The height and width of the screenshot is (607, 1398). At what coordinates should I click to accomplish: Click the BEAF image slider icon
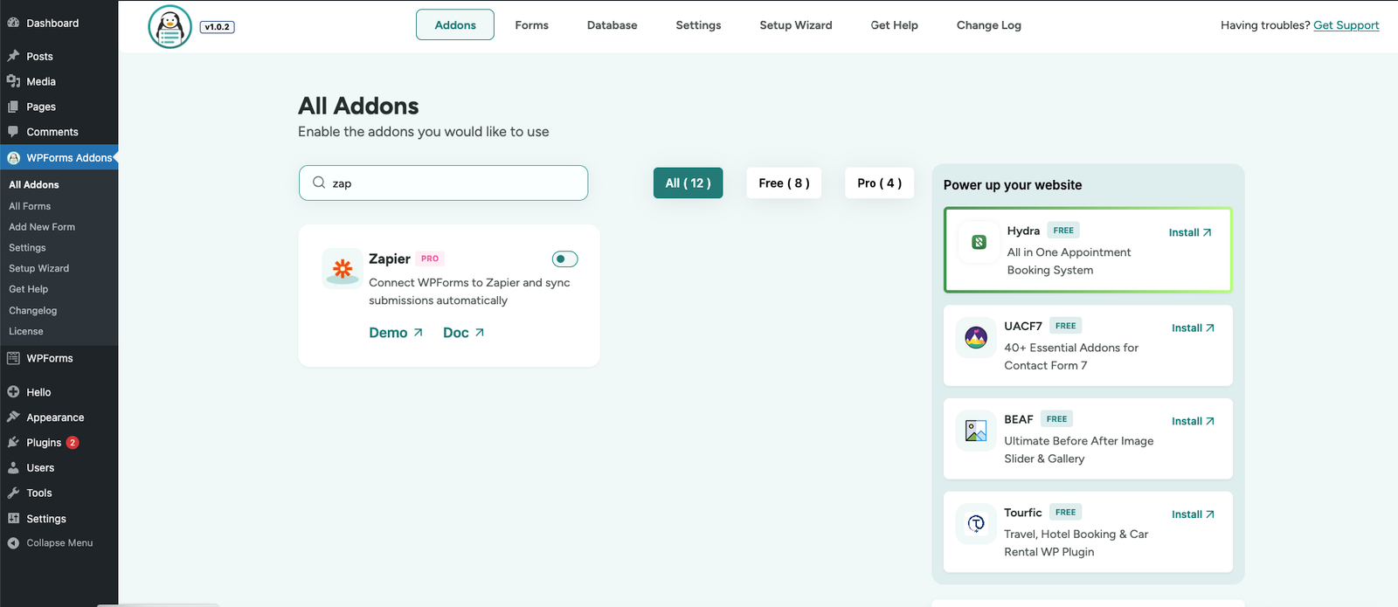pyautogui.click(x=976, y=431)
